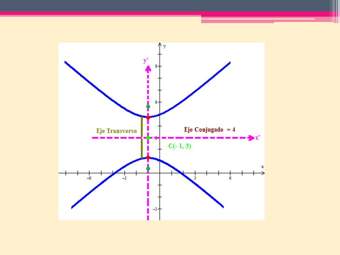Click the upper red vertex point
Screen dimensions: 340x255
(148, 118)
